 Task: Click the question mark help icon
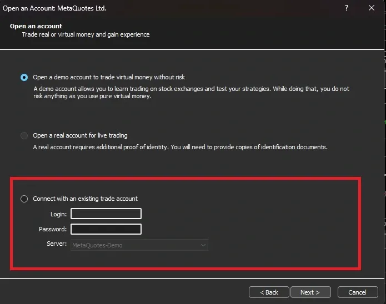click(347, 8)
